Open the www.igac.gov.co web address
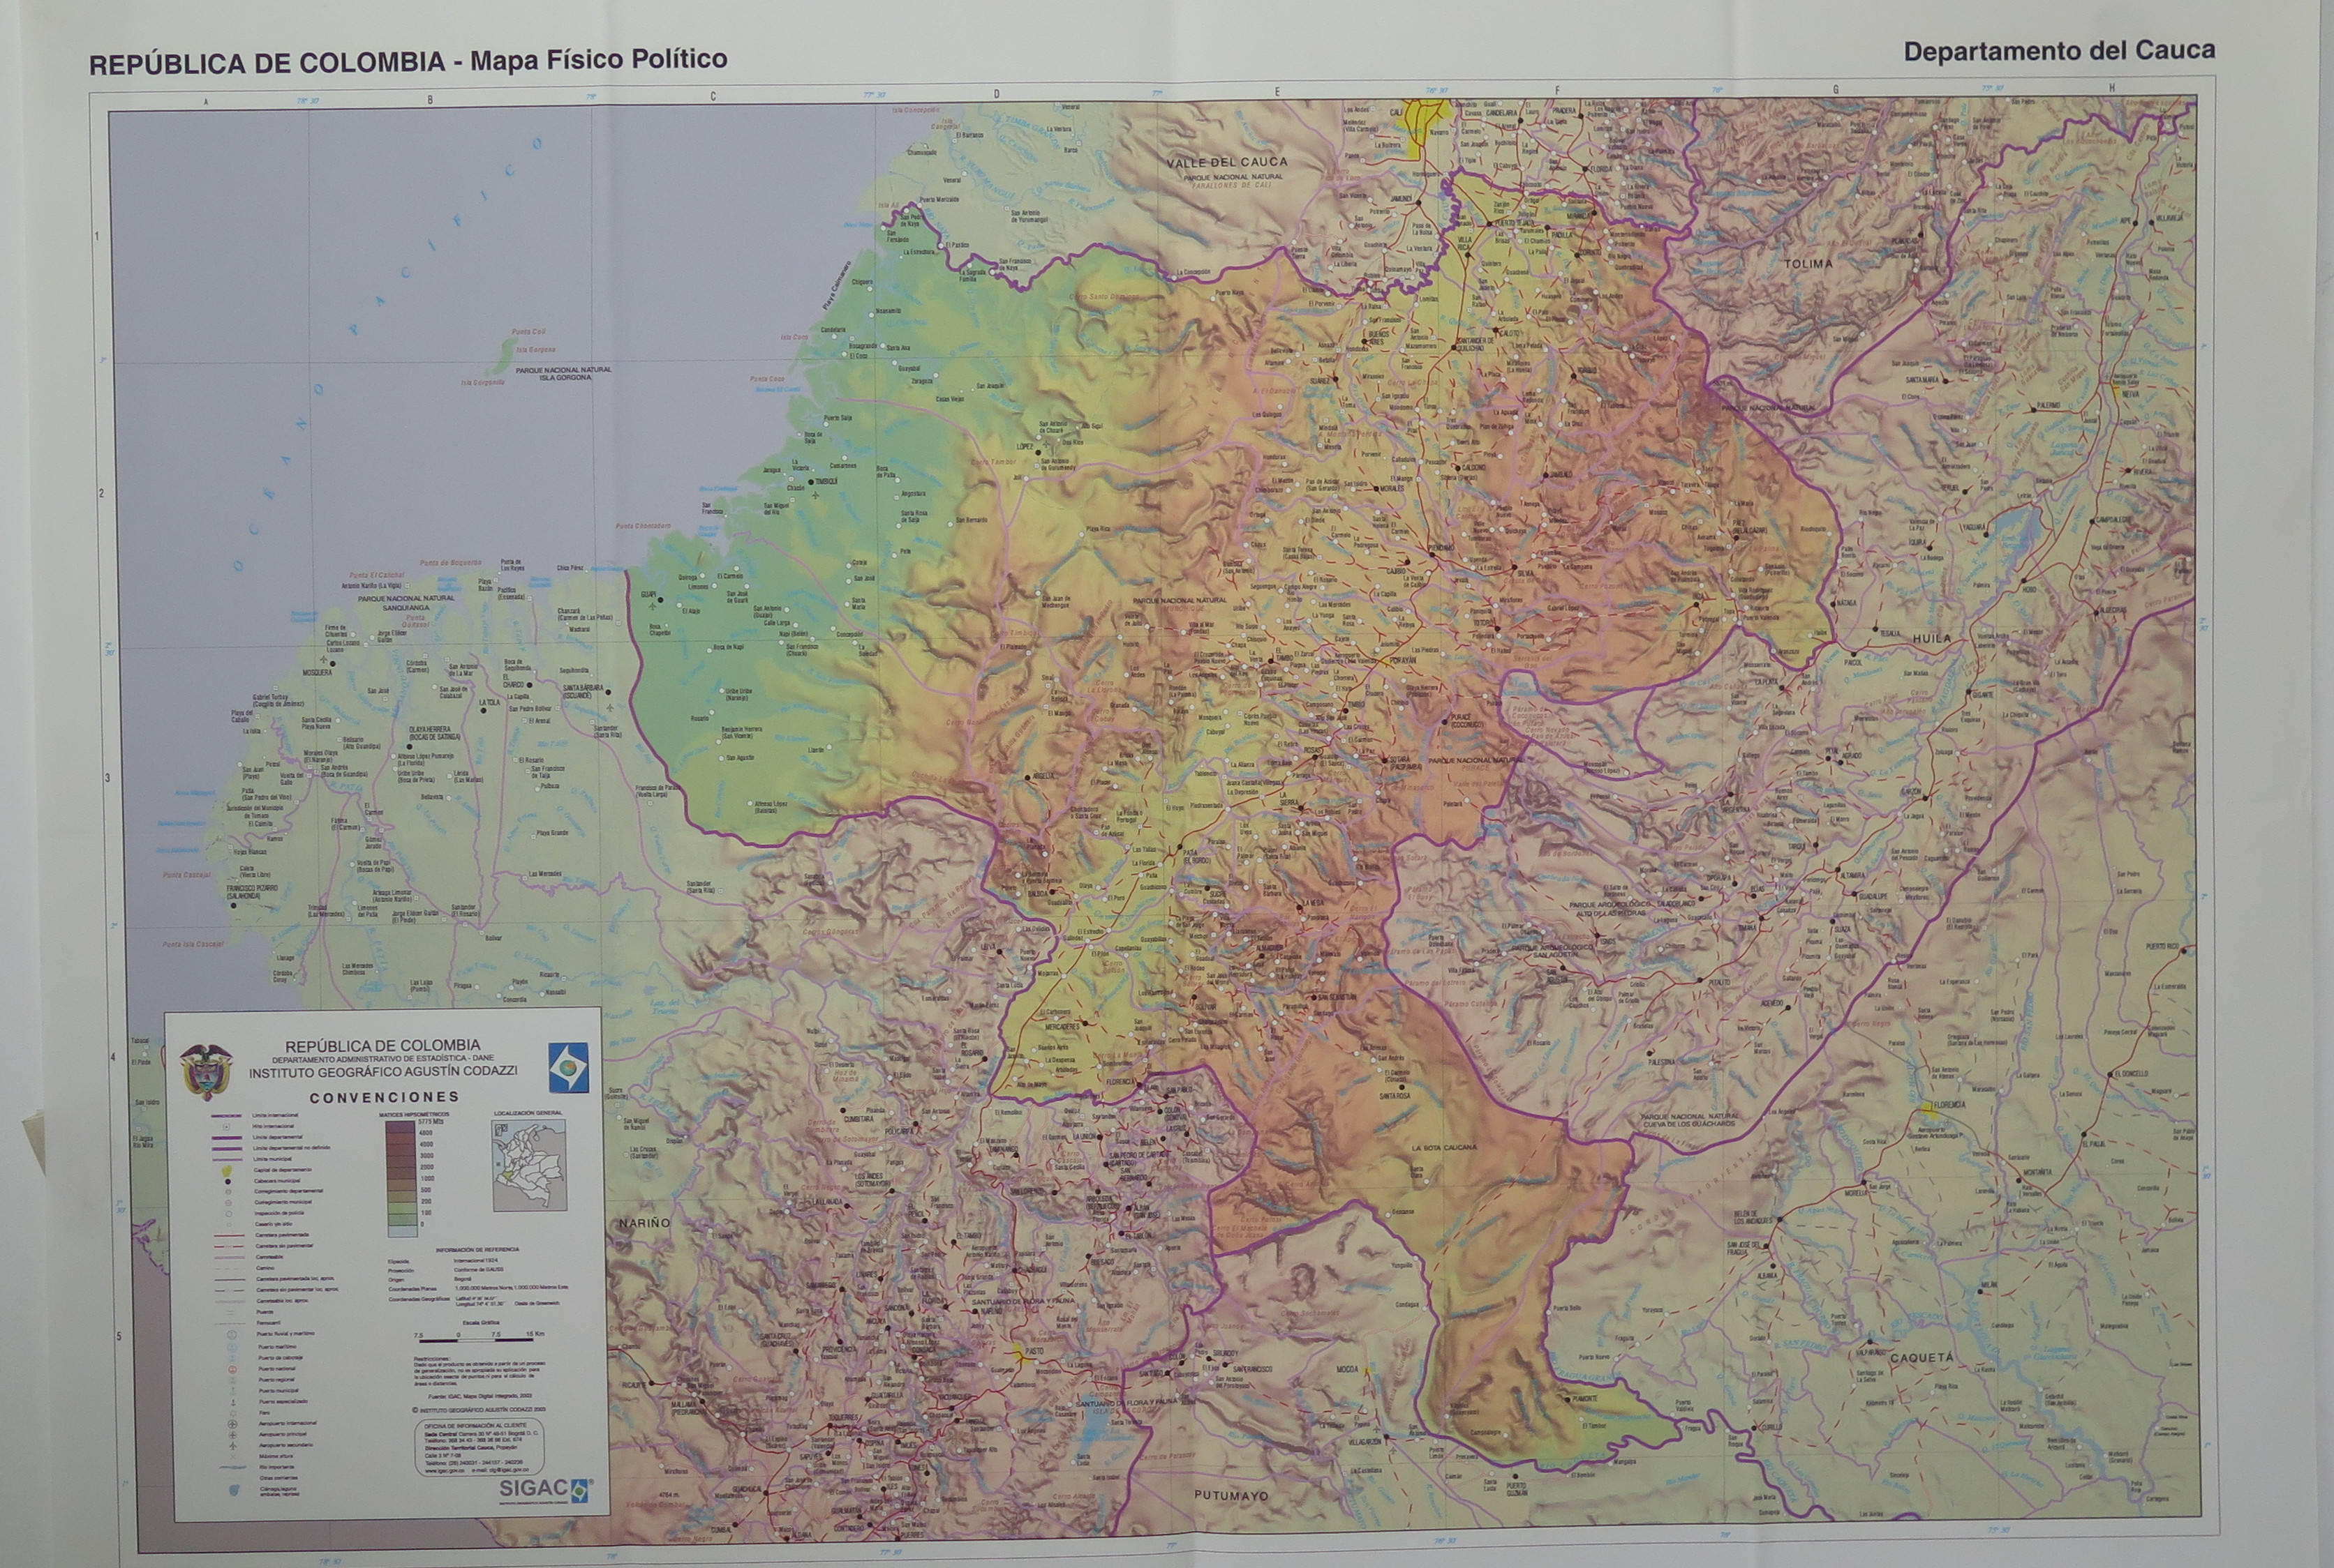 point(445,1471)
